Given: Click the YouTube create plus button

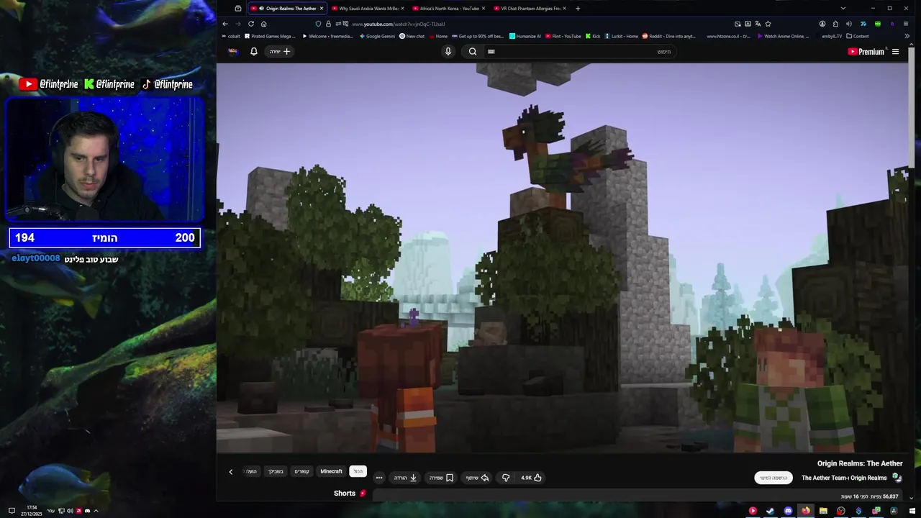Looking at the screenshot, I should point(280,52).
